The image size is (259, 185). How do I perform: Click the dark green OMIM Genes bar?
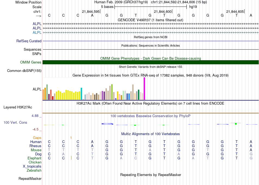click(150, 62)
